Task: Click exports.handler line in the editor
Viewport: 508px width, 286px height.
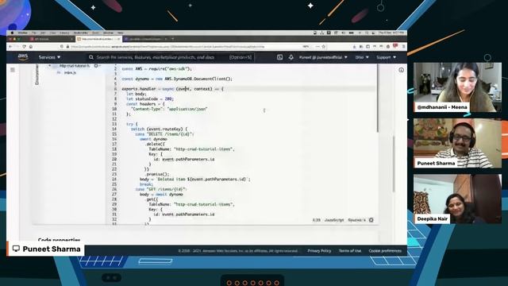Action: [x=172, y=89]
